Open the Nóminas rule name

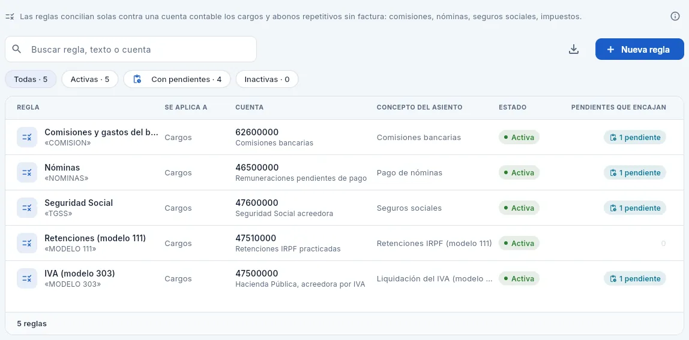[62, 168]
